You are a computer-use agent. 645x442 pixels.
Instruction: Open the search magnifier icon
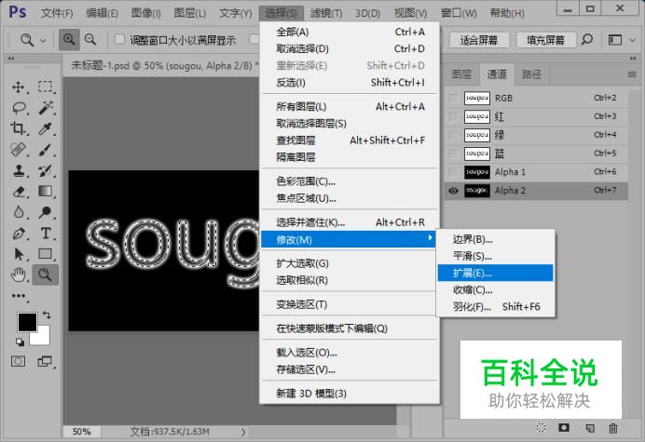click(x=587, y=39)
